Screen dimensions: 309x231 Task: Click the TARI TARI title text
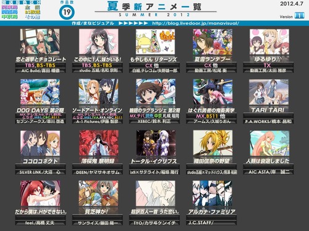(x=268, y=110)
